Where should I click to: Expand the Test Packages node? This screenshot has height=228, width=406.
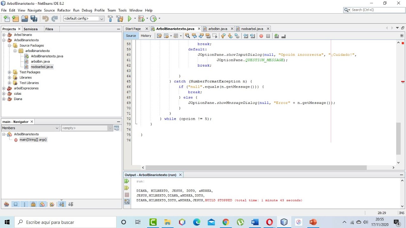tap(10, 72)
